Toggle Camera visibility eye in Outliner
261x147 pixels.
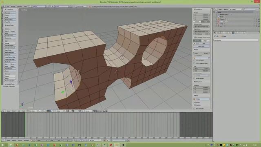click(x=254, y=19)
